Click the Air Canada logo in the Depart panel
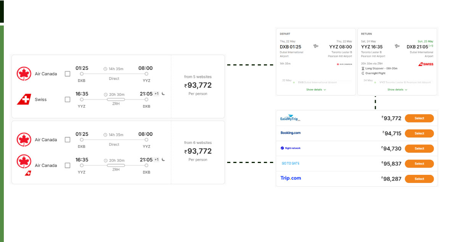This screenshot has width=459, height=242. click(344, 64)
